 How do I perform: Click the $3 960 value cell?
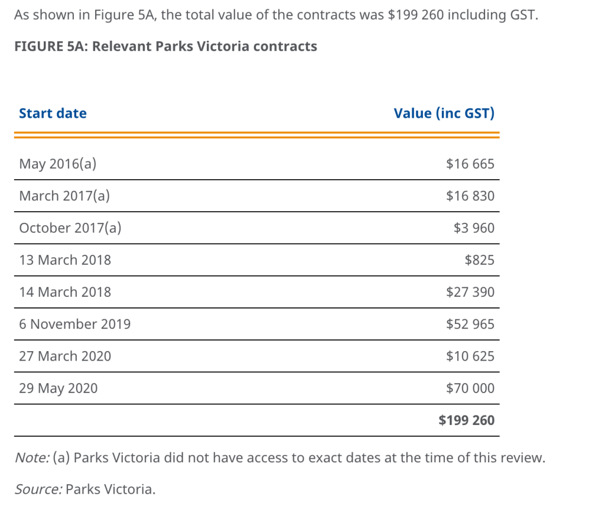pyautogui.click(x=474, y=228)
